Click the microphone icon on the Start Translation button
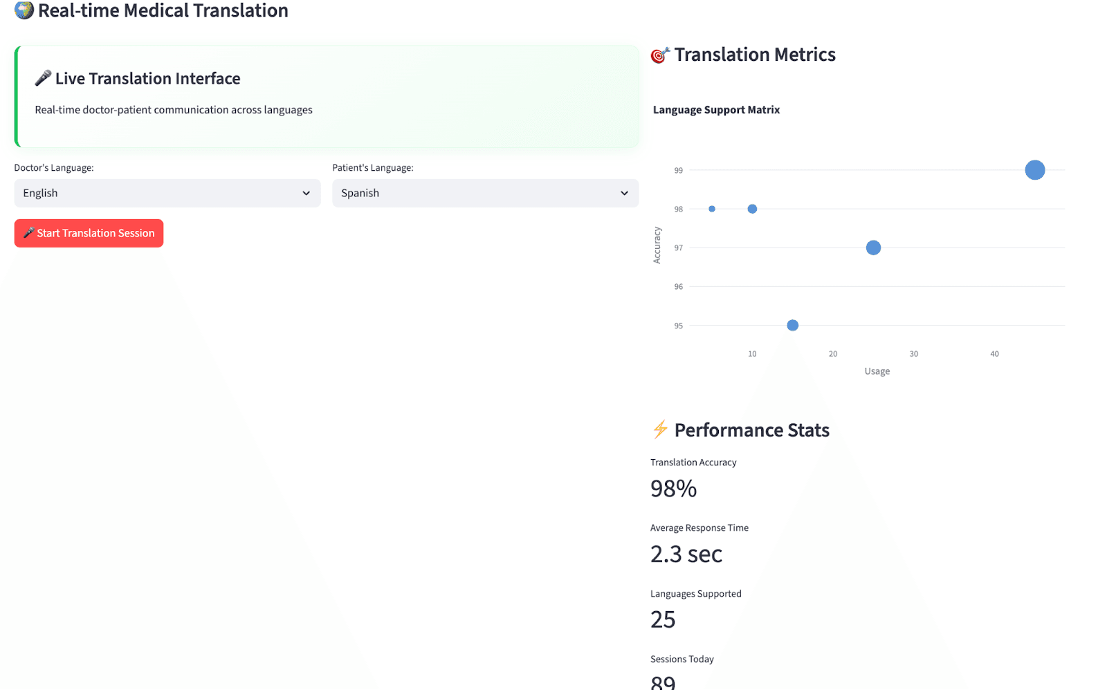Screen dimensions: 1107x690 coord(29,233)
